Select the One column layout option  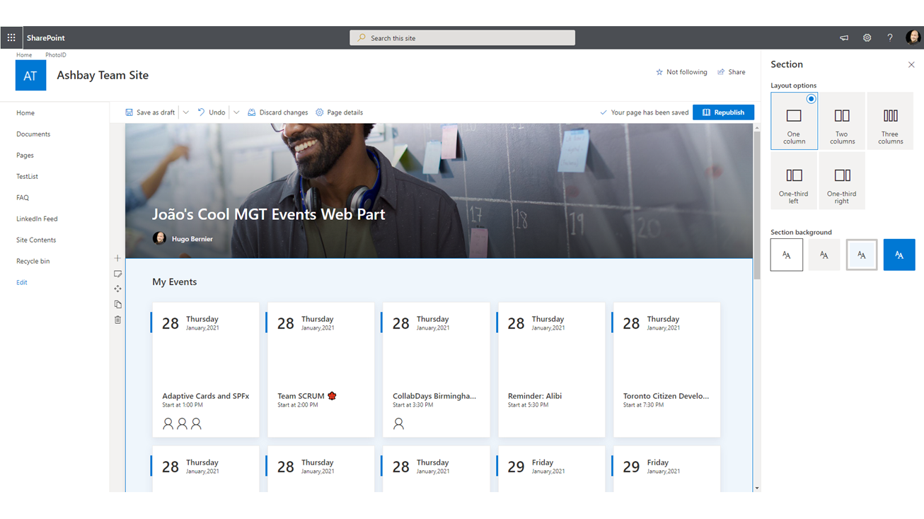point(794,122)
